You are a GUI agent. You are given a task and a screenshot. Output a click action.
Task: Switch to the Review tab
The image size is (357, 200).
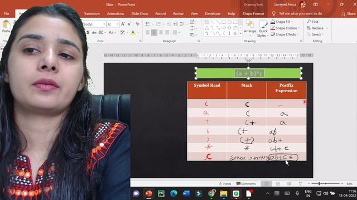(178, 13)
